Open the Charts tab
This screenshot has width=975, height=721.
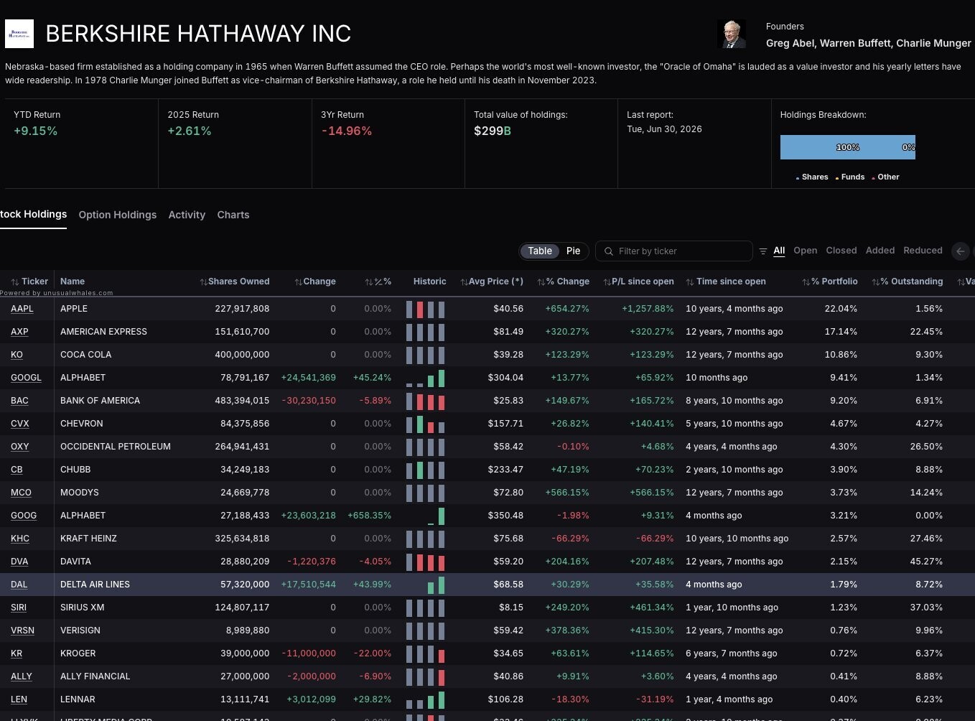233,215
